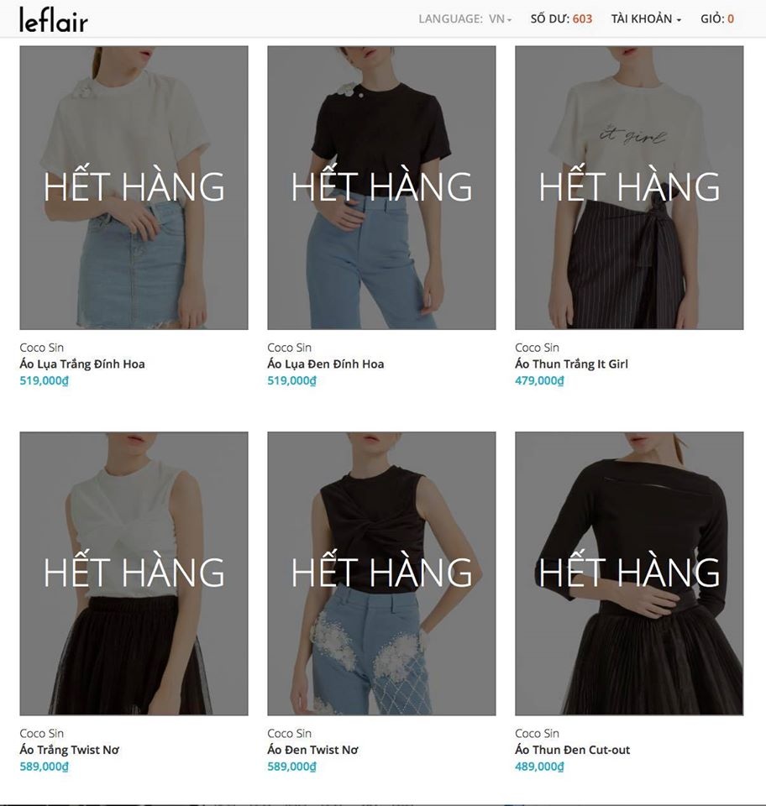
Task: Click the Áo Lụa Trắng Đính Hoa title
Action: 82,364
